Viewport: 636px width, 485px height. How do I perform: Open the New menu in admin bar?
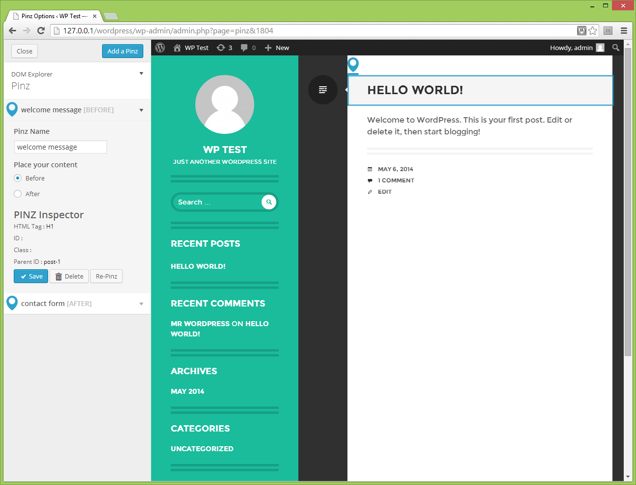[x=277, y=48]
